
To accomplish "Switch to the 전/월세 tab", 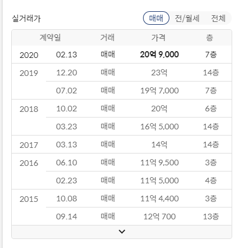I will pyautogui.click(x=187, y=19).
